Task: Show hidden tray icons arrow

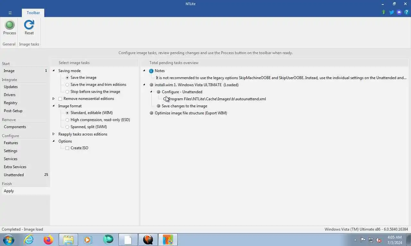Action: pos(355,240)
